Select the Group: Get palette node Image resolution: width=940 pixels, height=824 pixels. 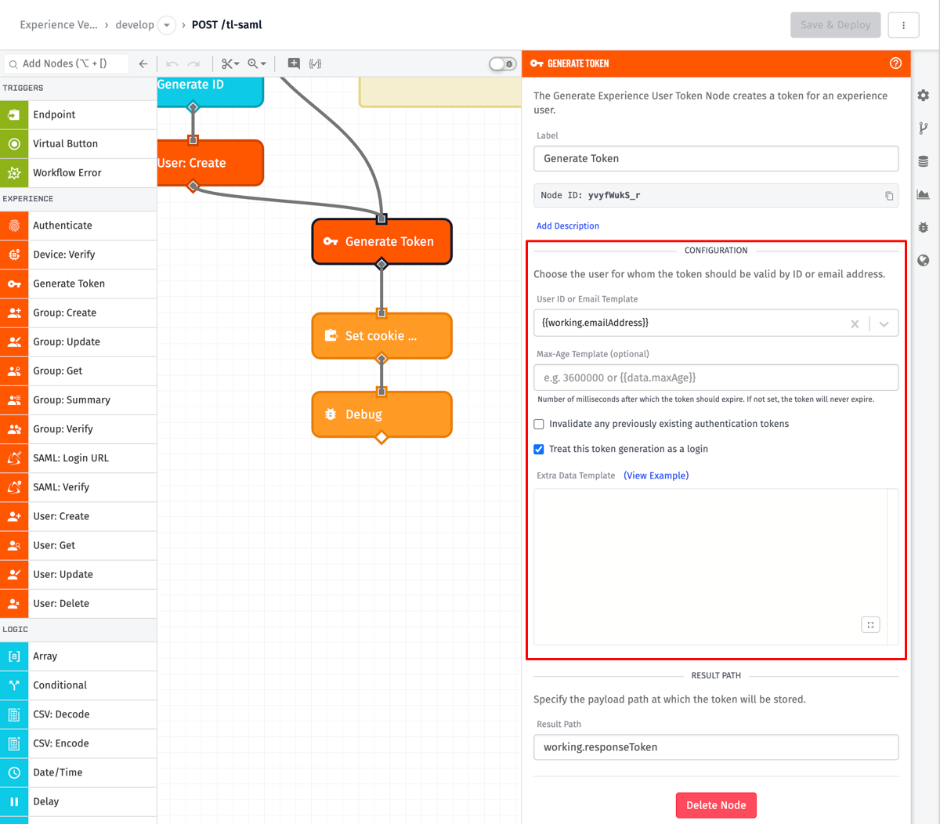(78, 370)
